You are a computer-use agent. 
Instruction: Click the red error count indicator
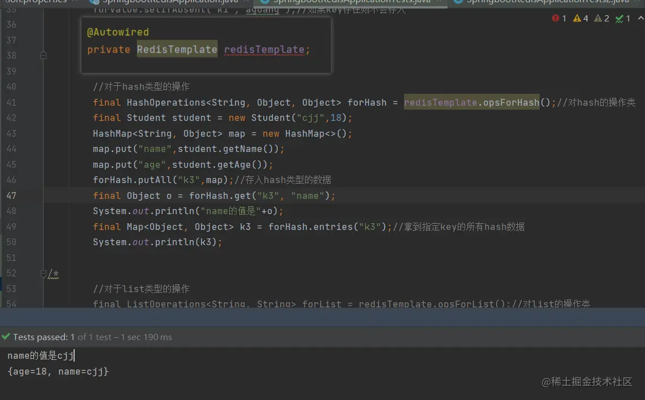point(559,19)
